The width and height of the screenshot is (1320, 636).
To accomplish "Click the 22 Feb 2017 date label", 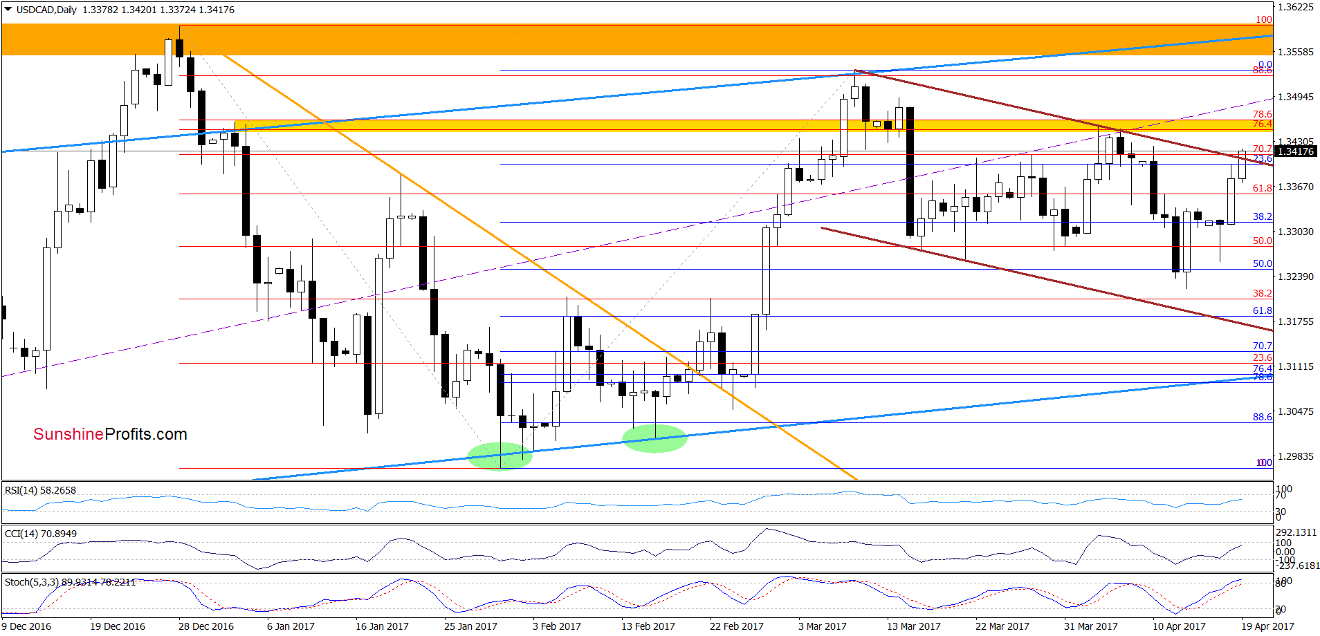I will point(737,626).
